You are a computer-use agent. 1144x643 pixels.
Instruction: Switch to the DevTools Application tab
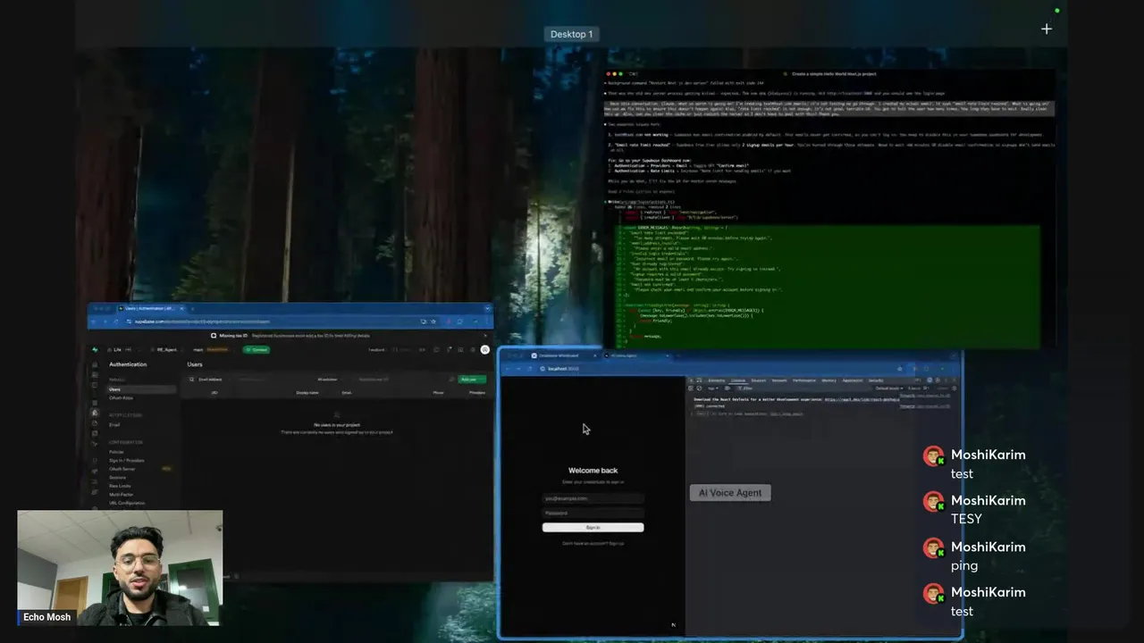pos(853,380)
